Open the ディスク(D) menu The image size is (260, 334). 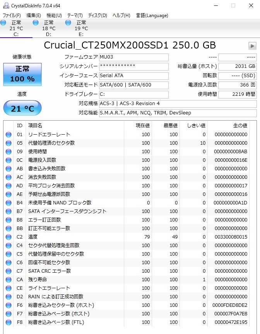[x=97, y=16]
